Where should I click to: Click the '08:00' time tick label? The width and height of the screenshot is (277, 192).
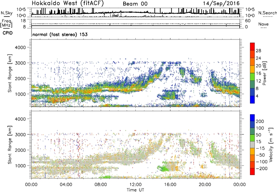click(101, 185)
